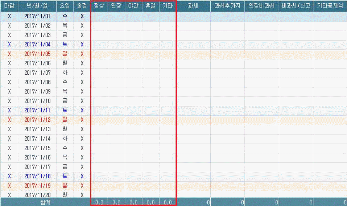
Task: Click the 합계 total row label
Action: 45,202
